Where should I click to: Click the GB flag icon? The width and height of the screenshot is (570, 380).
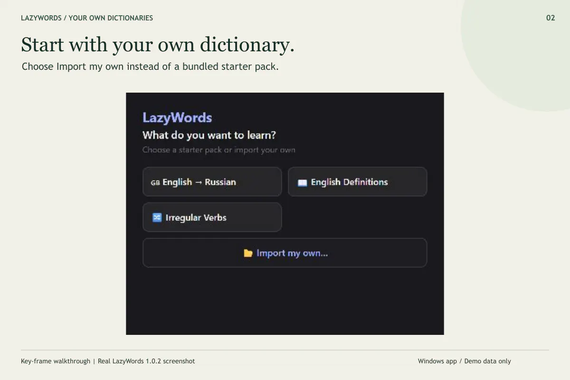tap(155, 182)
